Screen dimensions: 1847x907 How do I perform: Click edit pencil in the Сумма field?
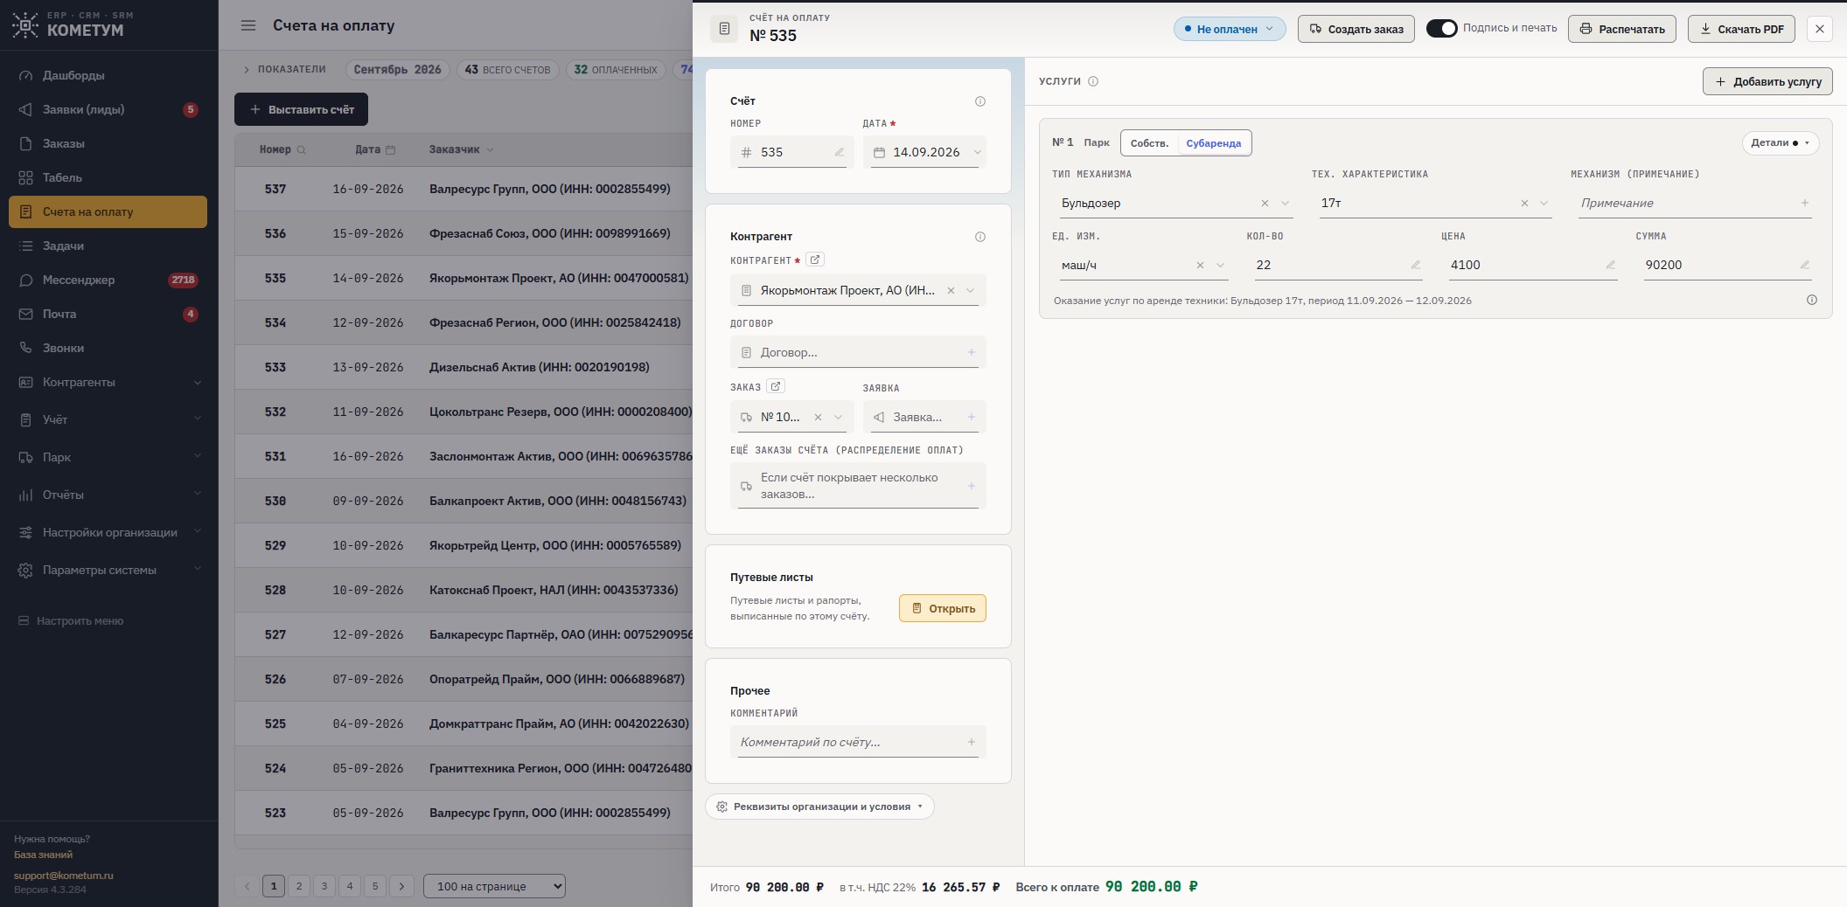coord(1804,265)
